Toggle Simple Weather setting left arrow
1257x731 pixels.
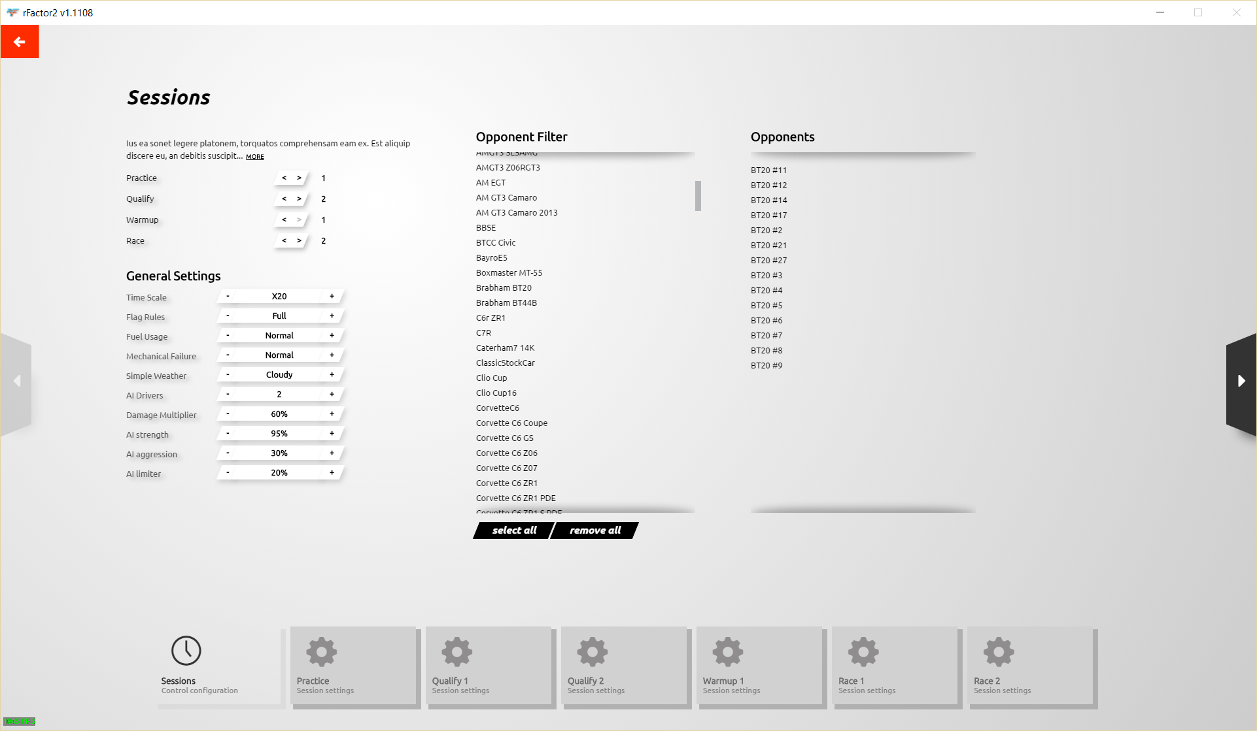(228, 374)
